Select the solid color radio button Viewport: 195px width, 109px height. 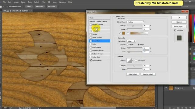[120, 33]
